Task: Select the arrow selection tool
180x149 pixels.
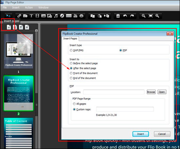Action: tap(9, 16)
